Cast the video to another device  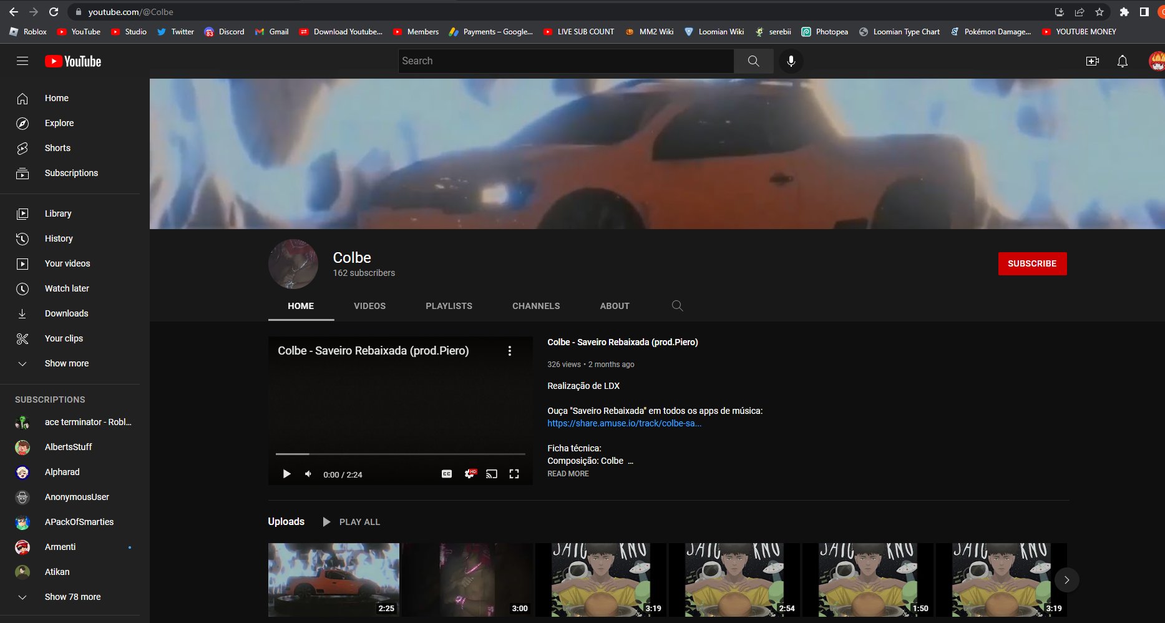click(492, 474)
